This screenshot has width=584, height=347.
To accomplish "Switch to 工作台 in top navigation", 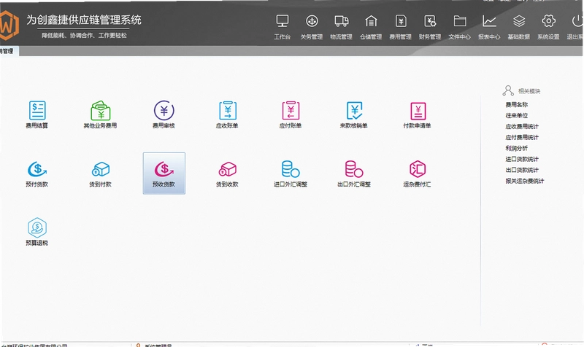I will [x=283, y=26].
